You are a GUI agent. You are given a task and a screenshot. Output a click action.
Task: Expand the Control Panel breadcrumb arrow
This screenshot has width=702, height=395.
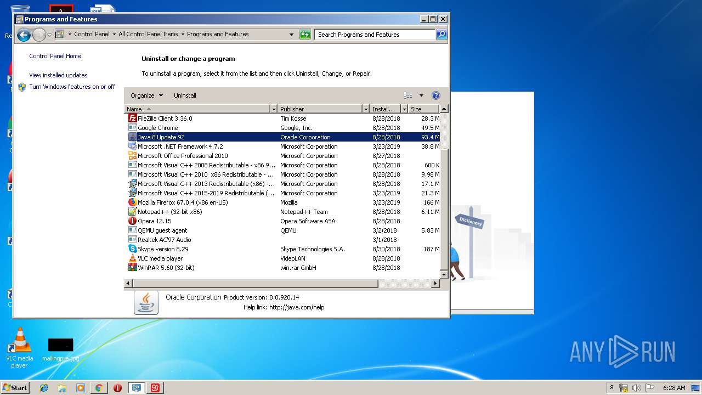tap(114, 34)
